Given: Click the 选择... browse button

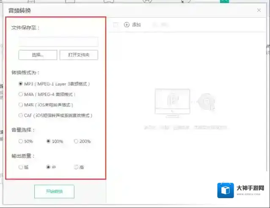Looking at the screenshot, I should [38, 55].
